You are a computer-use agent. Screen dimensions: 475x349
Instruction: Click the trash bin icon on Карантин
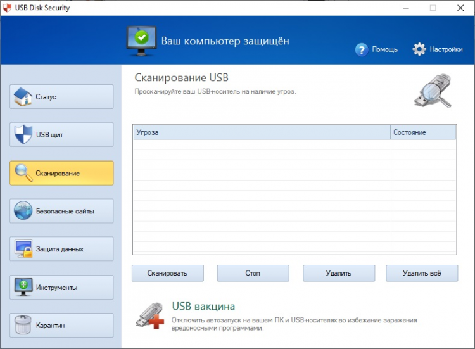tap(23, 325)
